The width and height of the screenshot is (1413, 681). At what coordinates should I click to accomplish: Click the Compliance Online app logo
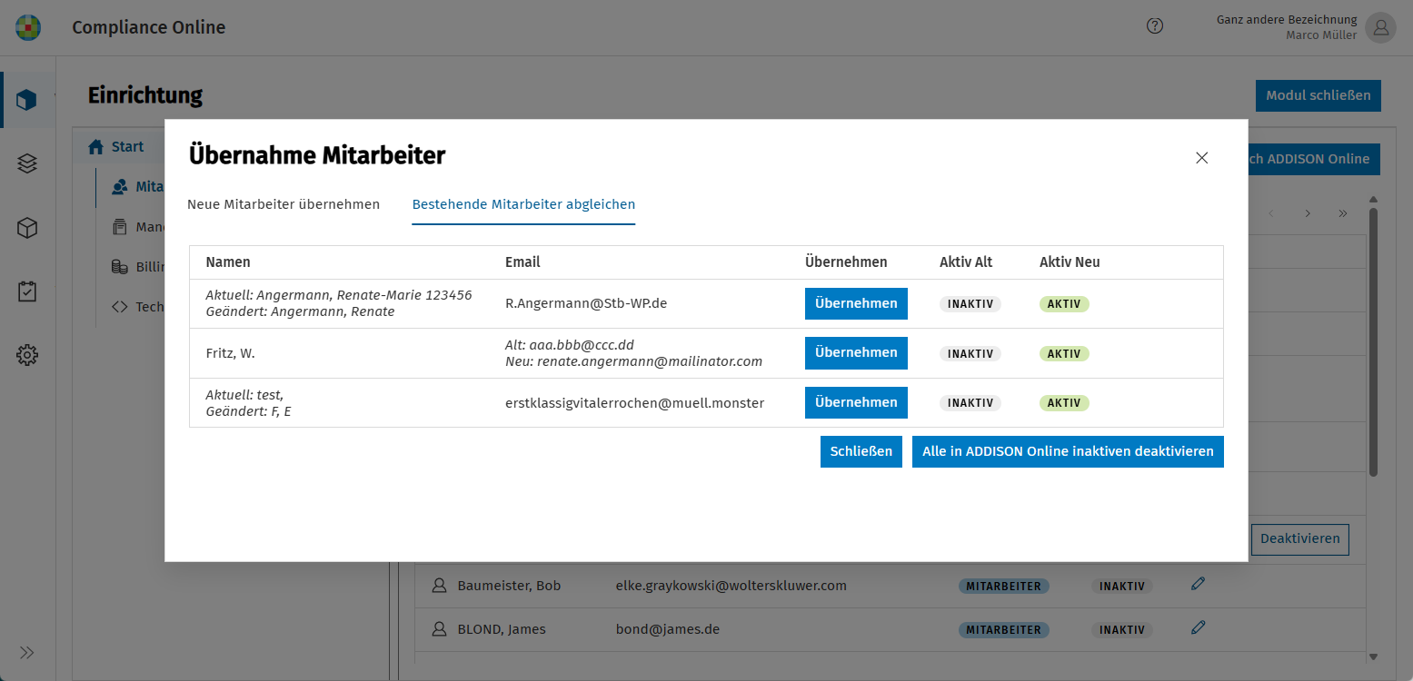28,27
